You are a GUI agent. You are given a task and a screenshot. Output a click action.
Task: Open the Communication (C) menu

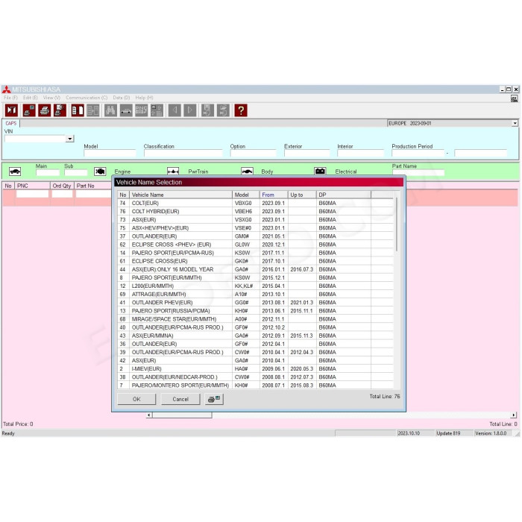click(x=87, y=98)
